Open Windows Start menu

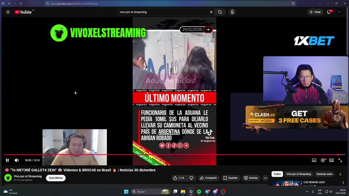coord(126,192)
